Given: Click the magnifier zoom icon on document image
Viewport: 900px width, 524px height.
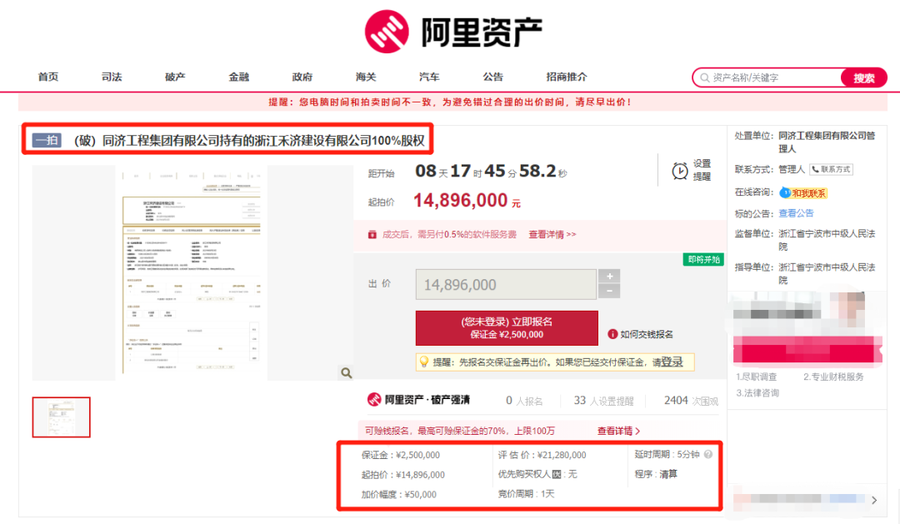Looking at the screenshot, I should click(x=346, y=373).
